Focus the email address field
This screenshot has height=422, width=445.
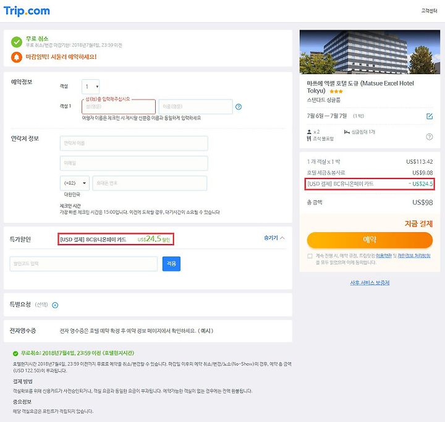coord(133,163)
